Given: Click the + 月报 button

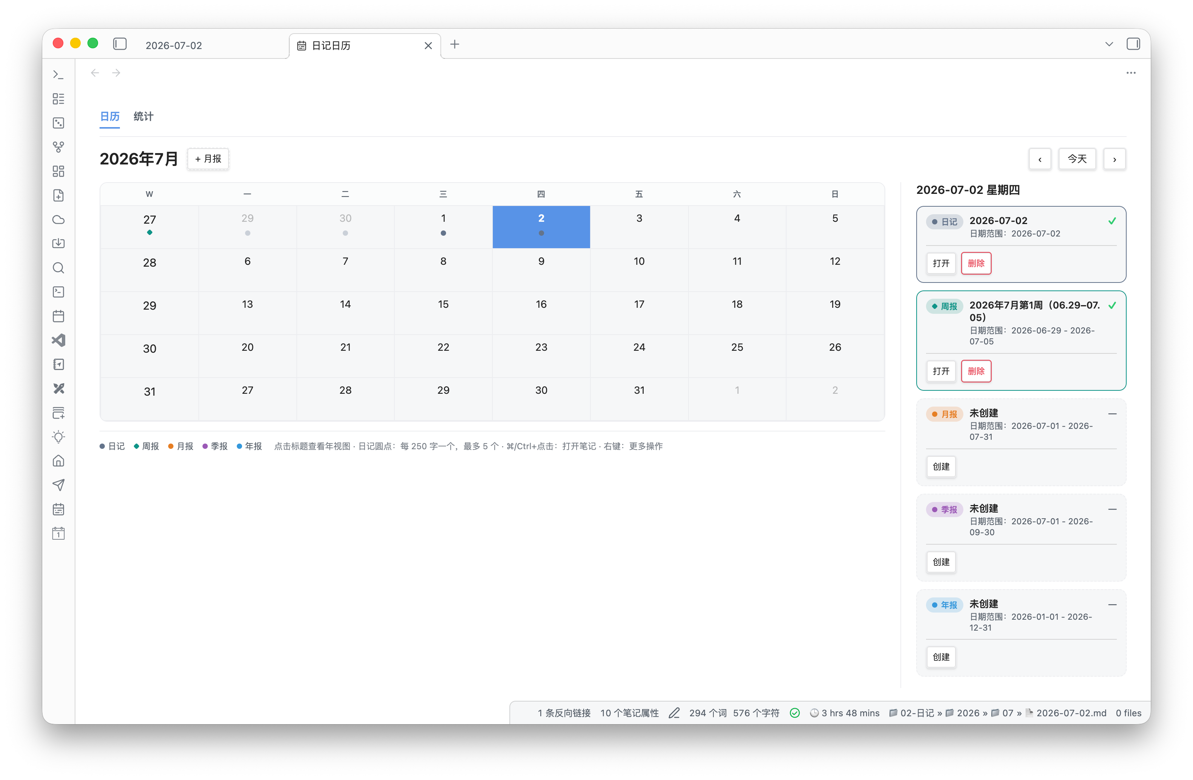Looking at the screenshot, I should 208,159.
